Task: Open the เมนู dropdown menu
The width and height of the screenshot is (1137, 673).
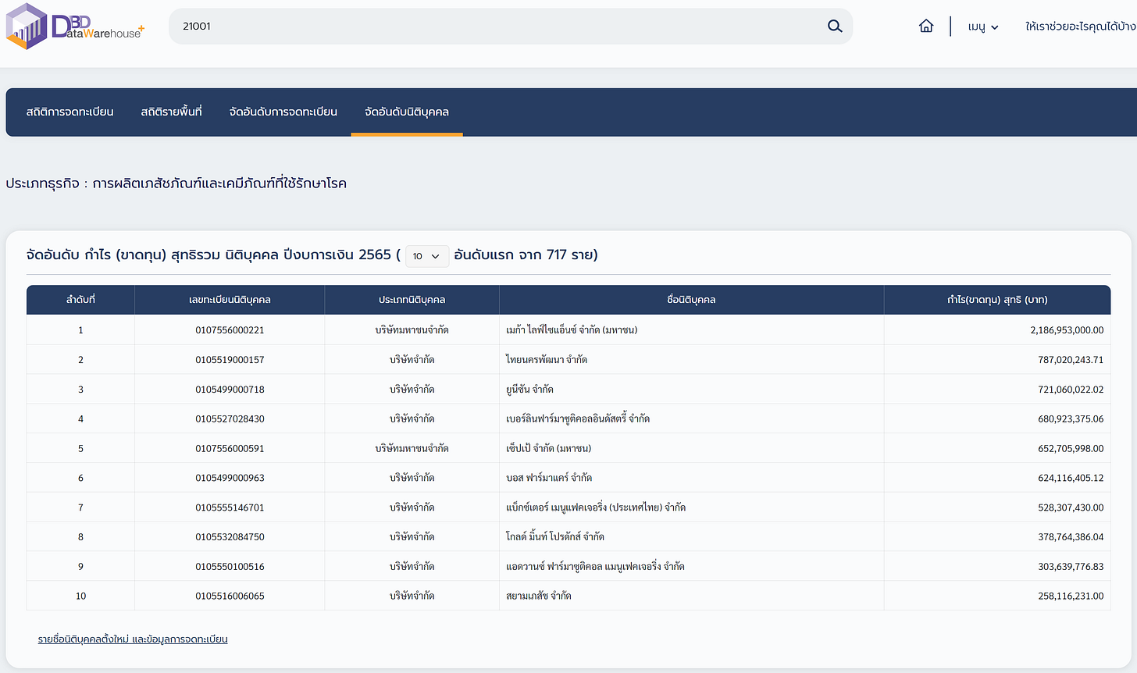Action: 983,27
